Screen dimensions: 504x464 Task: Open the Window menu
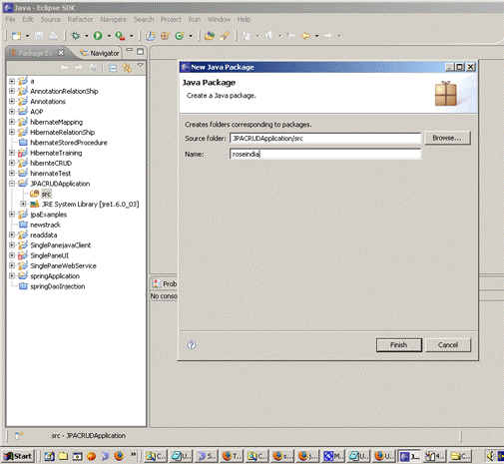(219, 19)
